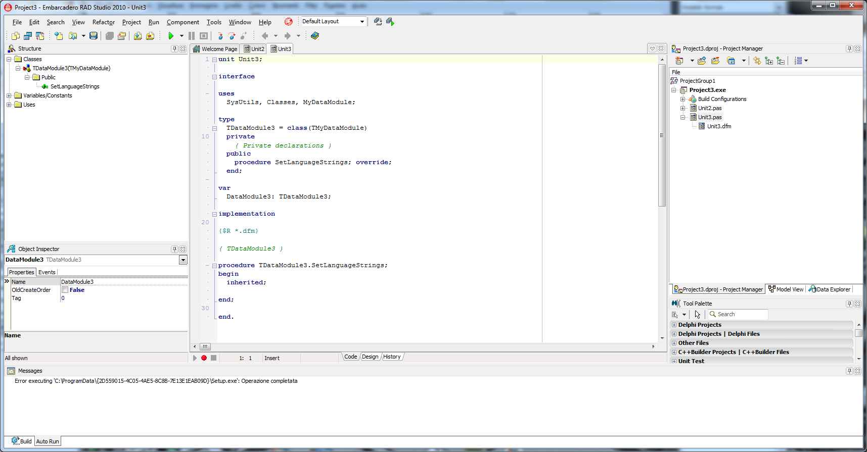Click the arrow pointer icon in Tool Palette
The width and height of the screenshot is (867, 452).
[698, 315]
